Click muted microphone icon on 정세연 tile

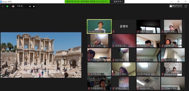(113, 46)
